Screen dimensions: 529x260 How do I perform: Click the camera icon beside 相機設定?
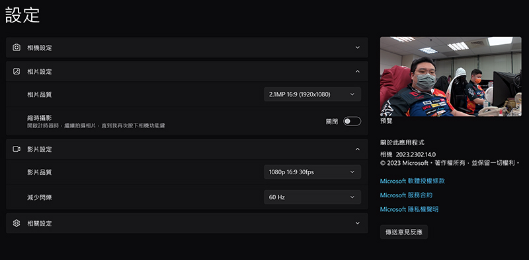pos(16,48)
